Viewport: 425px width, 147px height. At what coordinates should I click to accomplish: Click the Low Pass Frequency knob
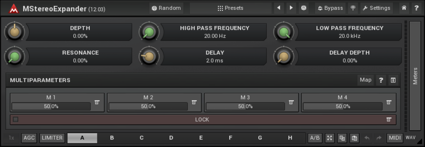pos(283,32)
